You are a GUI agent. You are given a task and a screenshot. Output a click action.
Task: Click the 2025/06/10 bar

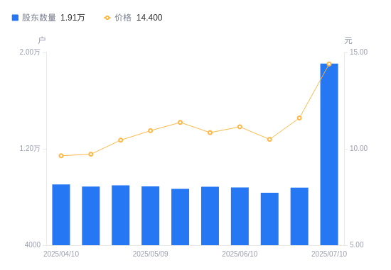240,216
